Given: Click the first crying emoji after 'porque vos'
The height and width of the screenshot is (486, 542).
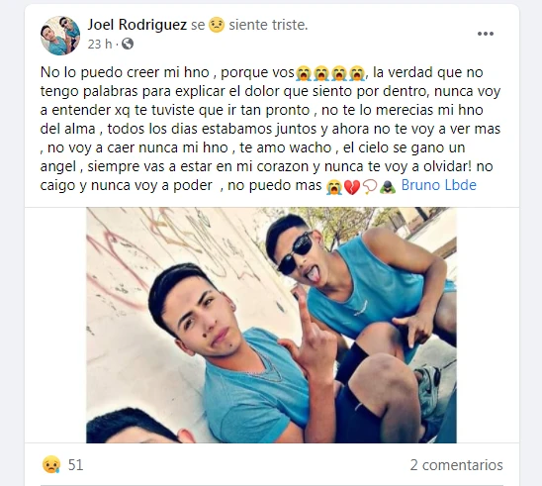Looking at the screenshot, I should click(304, 73).
